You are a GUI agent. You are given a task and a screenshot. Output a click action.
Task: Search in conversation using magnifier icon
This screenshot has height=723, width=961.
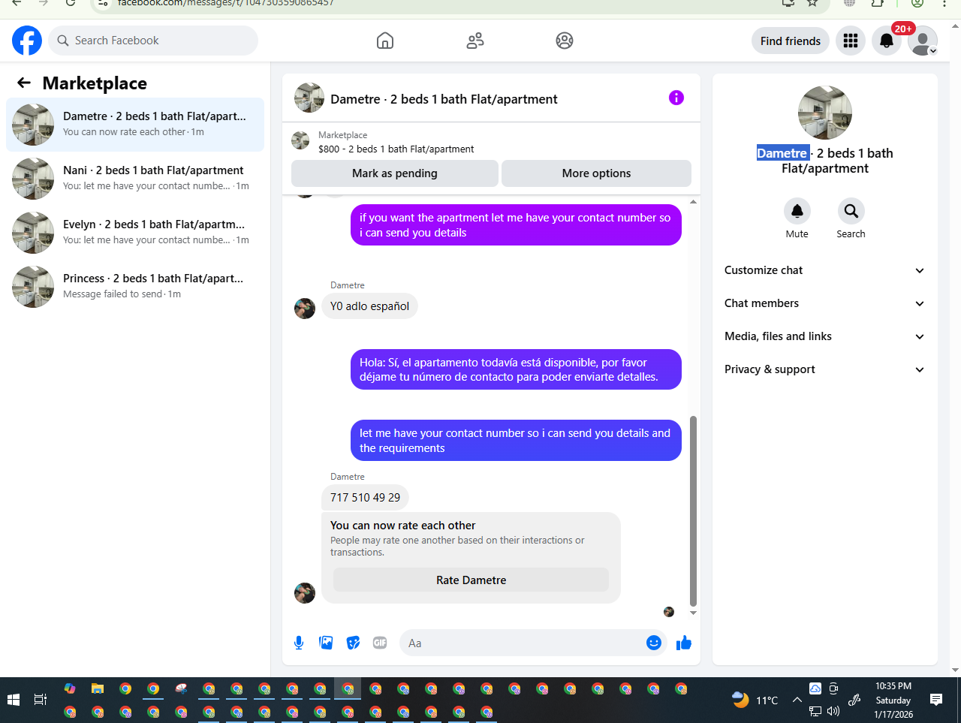point(851,211)
